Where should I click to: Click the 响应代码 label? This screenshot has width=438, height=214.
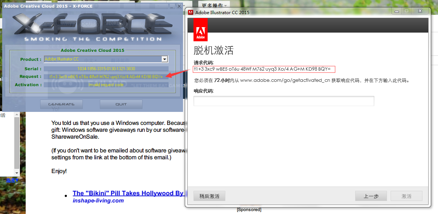tap(204, 91)
